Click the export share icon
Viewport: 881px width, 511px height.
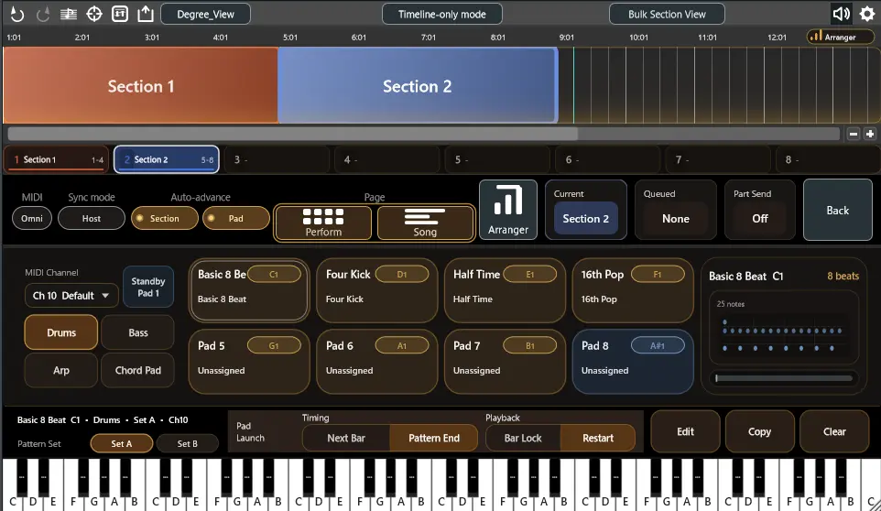(146, 14)
